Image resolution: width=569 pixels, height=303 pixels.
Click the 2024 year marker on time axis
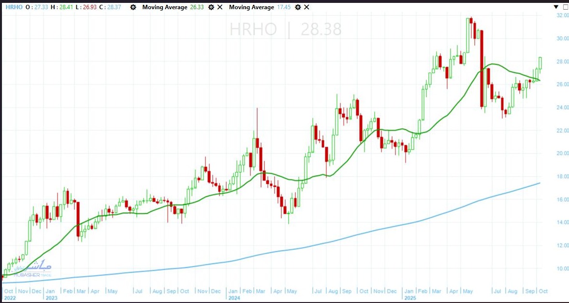234,298
